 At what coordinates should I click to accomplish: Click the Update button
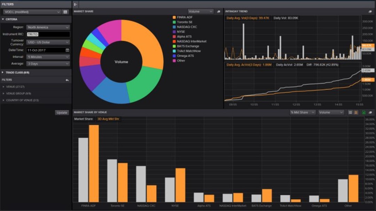point(62,112)
